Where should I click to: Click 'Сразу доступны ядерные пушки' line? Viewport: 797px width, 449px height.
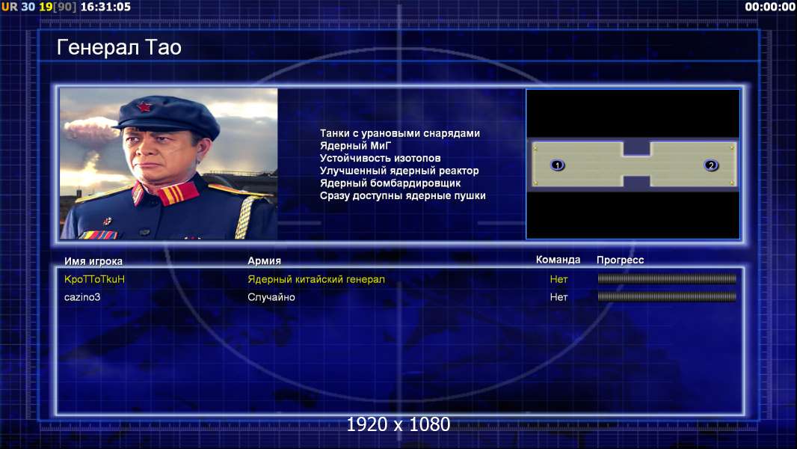[x=402, y=196]
